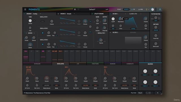Select next filter type after Classic LP24
Screen dimensions: 181x102
tap(141, 14)
